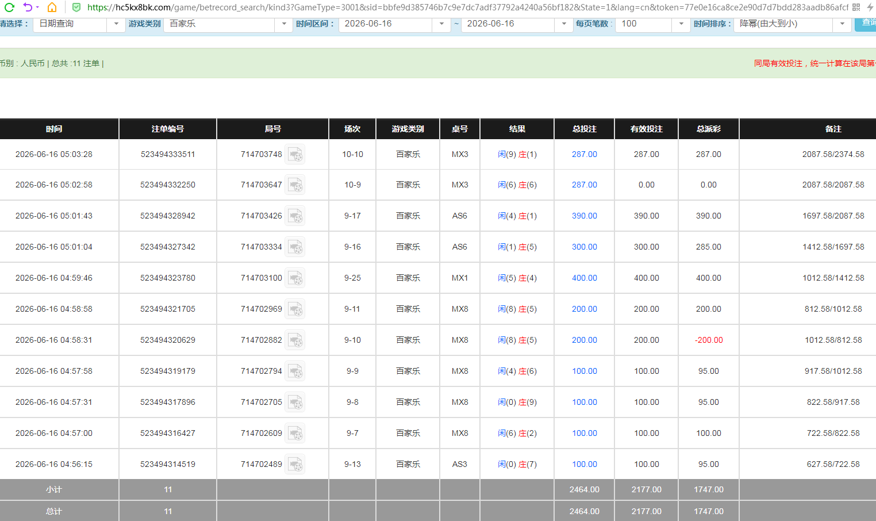Select order number 523494328942
This screenshot has width=876, height=521.
click(x=168, y=216)
